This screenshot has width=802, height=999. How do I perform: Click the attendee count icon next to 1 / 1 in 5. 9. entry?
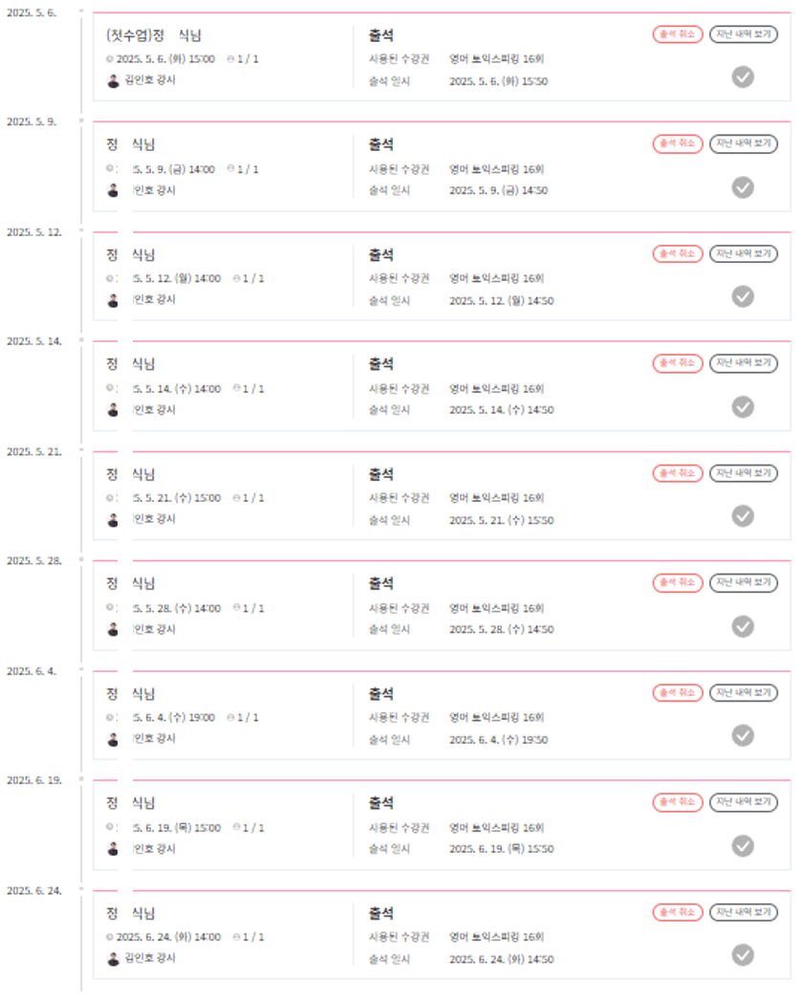231,169
